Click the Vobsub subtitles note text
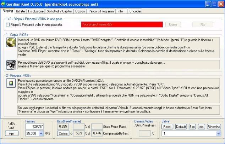The height and width of the screenshot is (144, 225). pyautogui.click(x=119, y=110)
